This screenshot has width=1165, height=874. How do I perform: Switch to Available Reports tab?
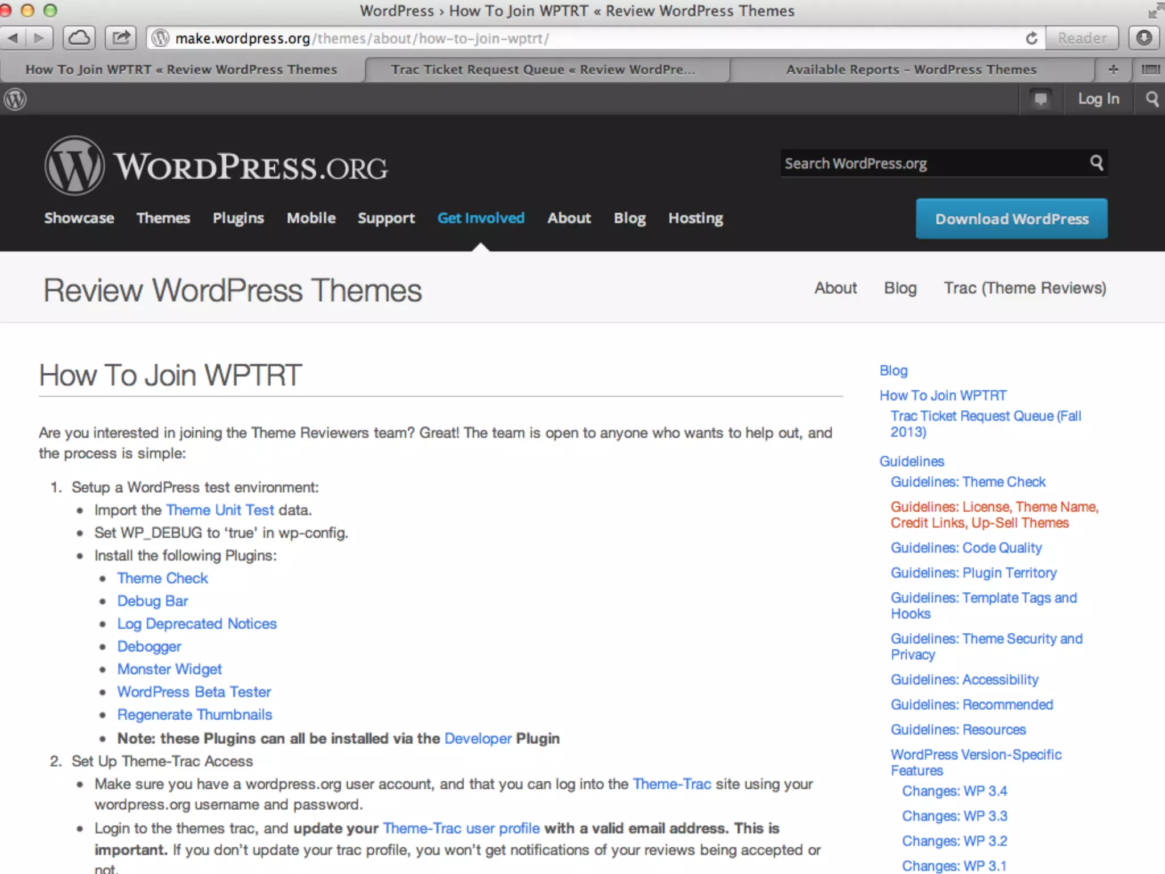(x=911, y=69)
